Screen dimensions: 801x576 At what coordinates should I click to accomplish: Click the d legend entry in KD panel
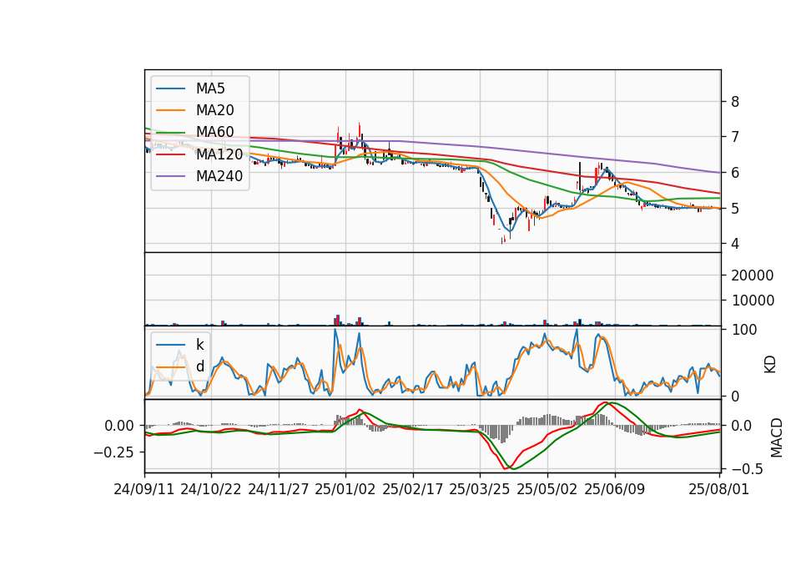tap(199, 366)
